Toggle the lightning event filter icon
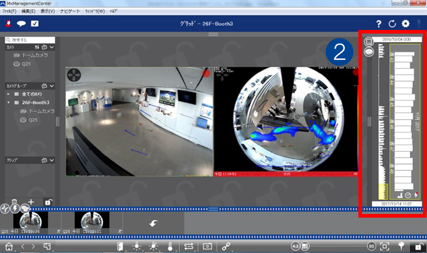The image size is (427, 253). point(15,209)
